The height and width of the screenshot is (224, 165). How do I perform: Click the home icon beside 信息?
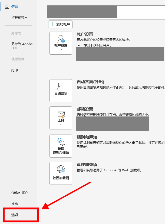coord(7,7)
